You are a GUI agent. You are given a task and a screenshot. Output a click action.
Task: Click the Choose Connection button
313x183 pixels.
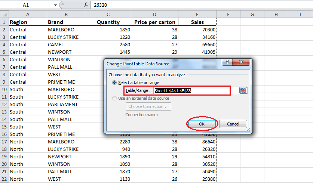[x=148, y=106]
